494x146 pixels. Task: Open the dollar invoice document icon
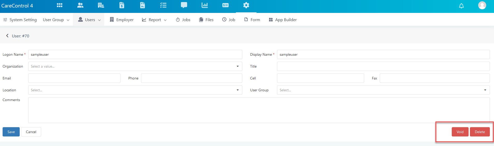pyautogui.click(x=122, y=5)
